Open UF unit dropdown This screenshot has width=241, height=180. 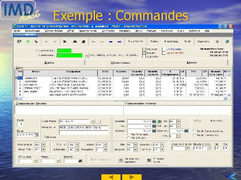point(178,126)
